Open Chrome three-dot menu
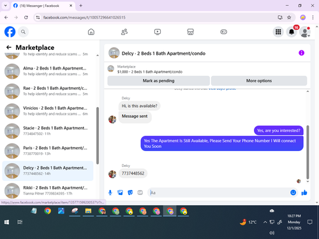Image resolution: width=319 pixels, height=239 pixels. [x=313, y=17]
